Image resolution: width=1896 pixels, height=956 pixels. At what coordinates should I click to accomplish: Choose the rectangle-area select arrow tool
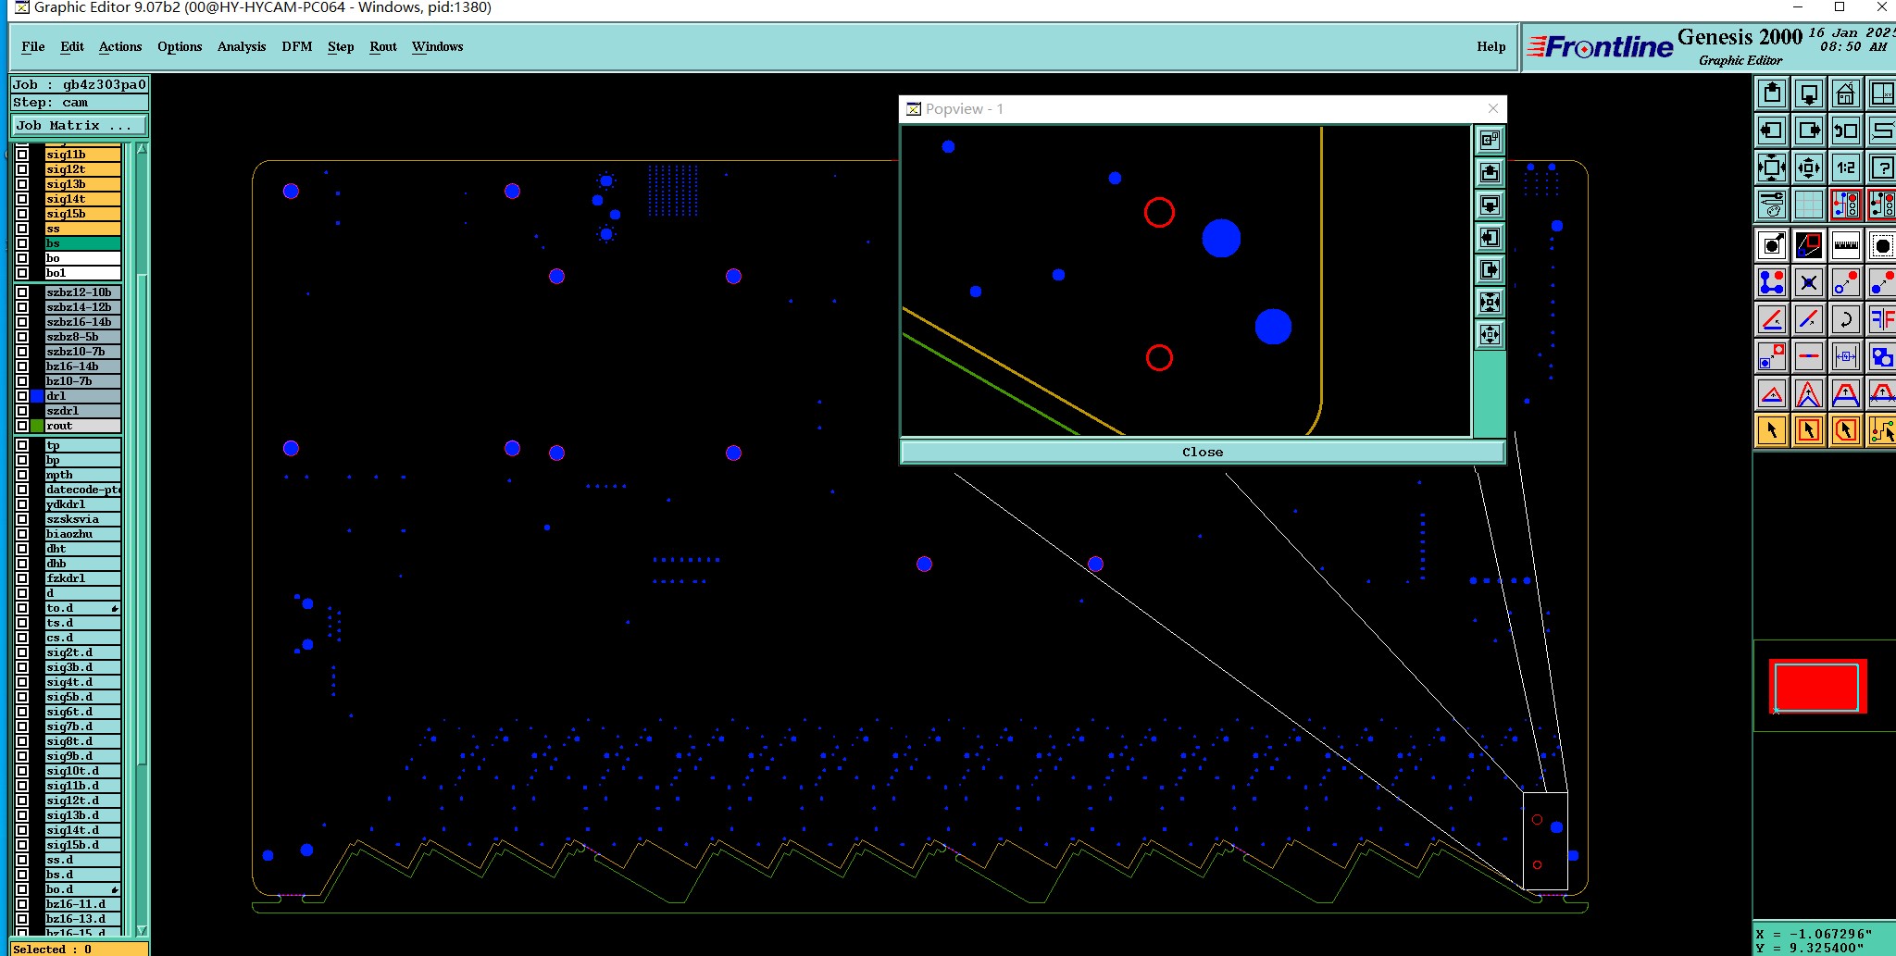click(x=1808, y=430)
